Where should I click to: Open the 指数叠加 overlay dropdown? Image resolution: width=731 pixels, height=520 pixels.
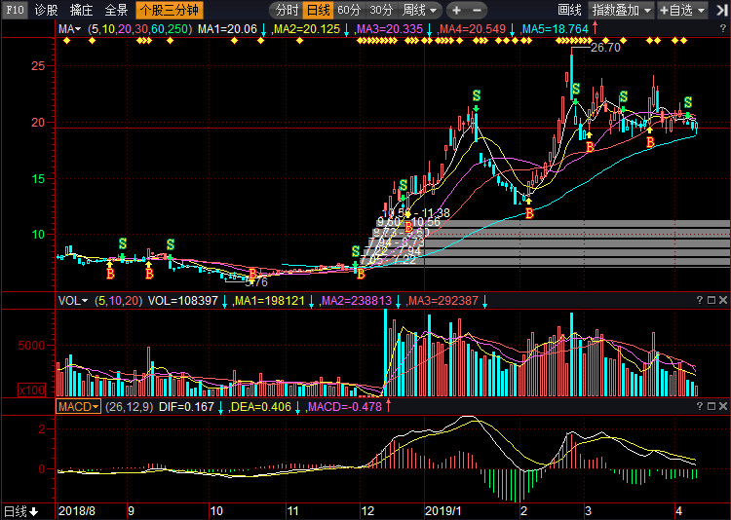pyautogui.click(x=622, y=10)
